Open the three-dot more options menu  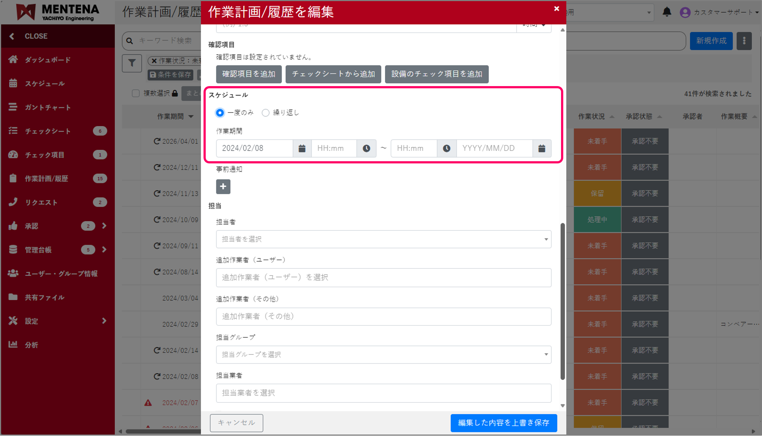(x=744, y=41)
